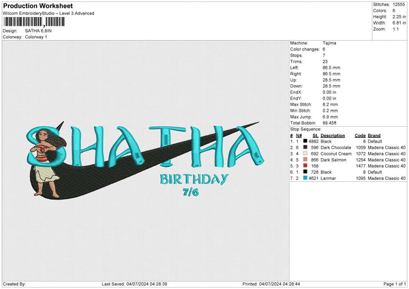Click the Stitches value 12555
Image resolution: width=409 pixels, height=289 pixels.
(x=399, y=5)
